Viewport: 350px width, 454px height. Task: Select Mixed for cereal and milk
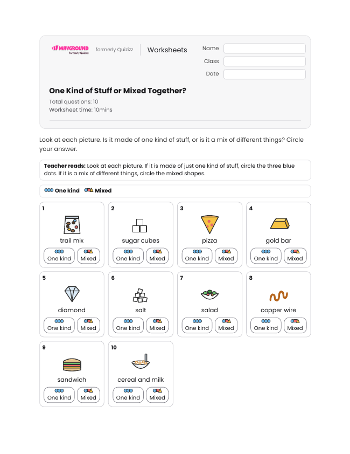click(157, 395)
